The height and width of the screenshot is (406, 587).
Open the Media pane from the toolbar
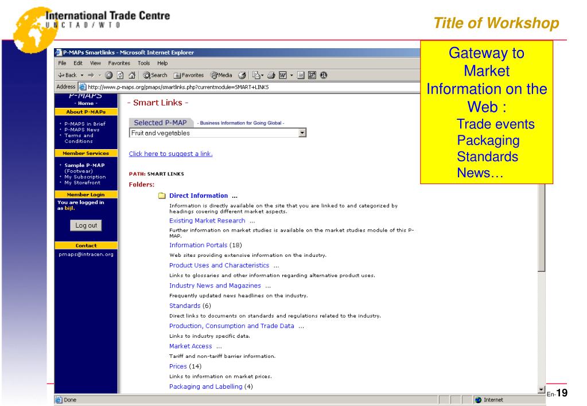pyautogui.click(x=221, y=75)
